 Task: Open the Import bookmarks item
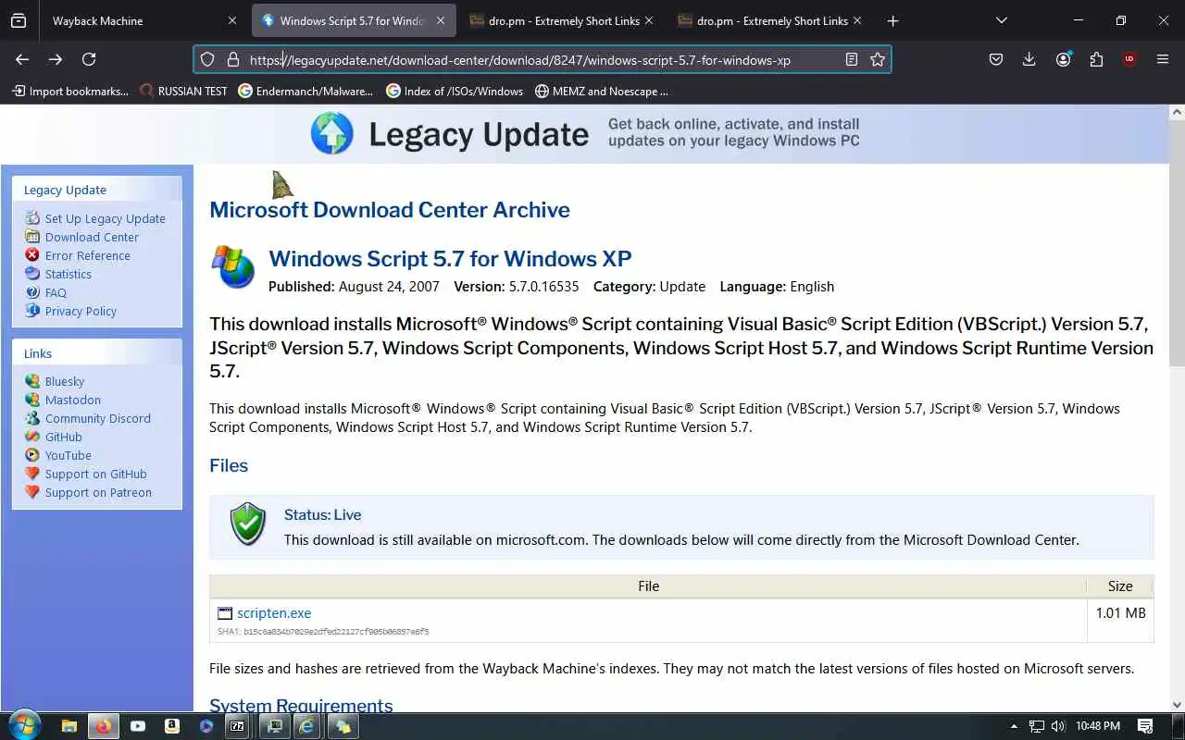70,91
